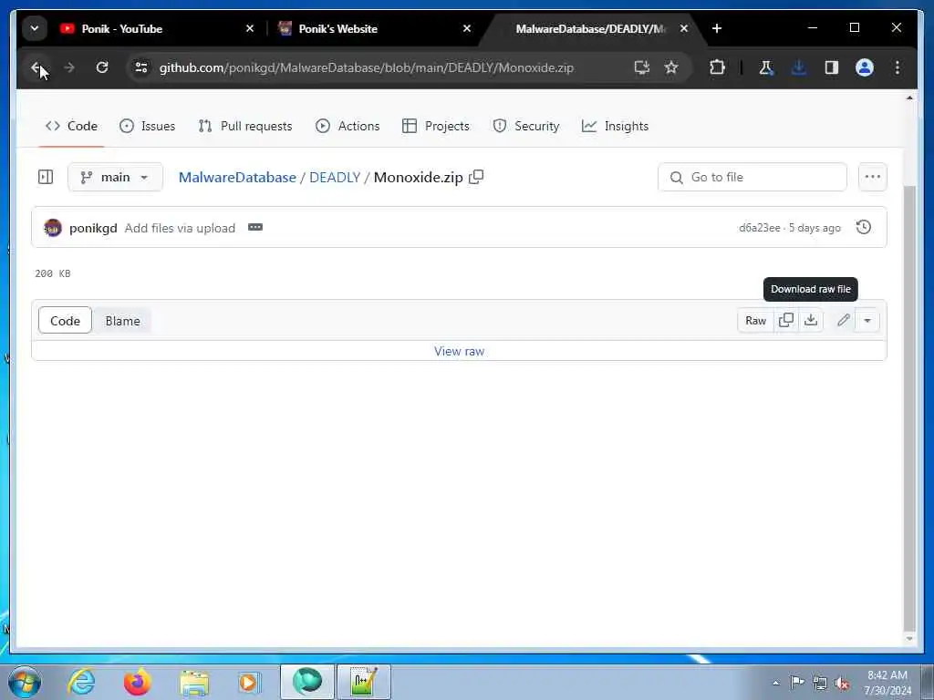The image size is (934, 700).
Task: Copy the file path next to Monoxide.zip
Action: tap(476, 177)
